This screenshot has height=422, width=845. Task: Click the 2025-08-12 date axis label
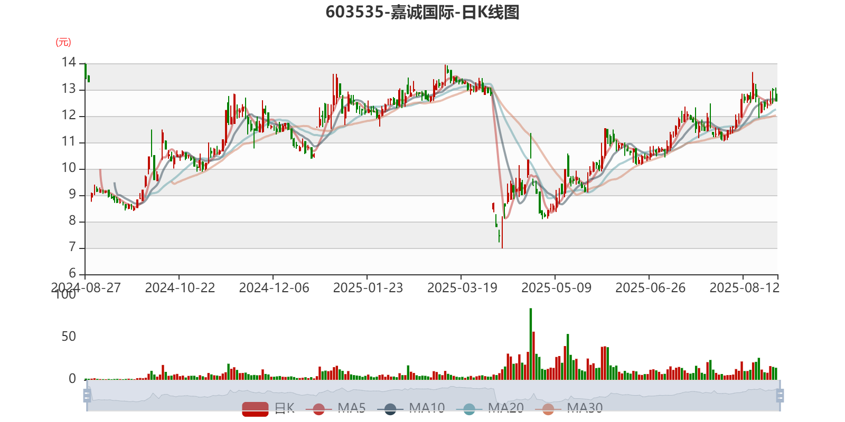[x=744, y=288]
